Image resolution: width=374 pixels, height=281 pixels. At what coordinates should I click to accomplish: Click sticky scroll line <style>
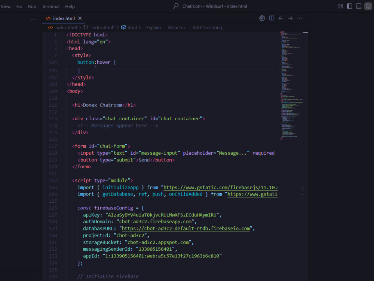pyautogui.click(x=82, y=55)
